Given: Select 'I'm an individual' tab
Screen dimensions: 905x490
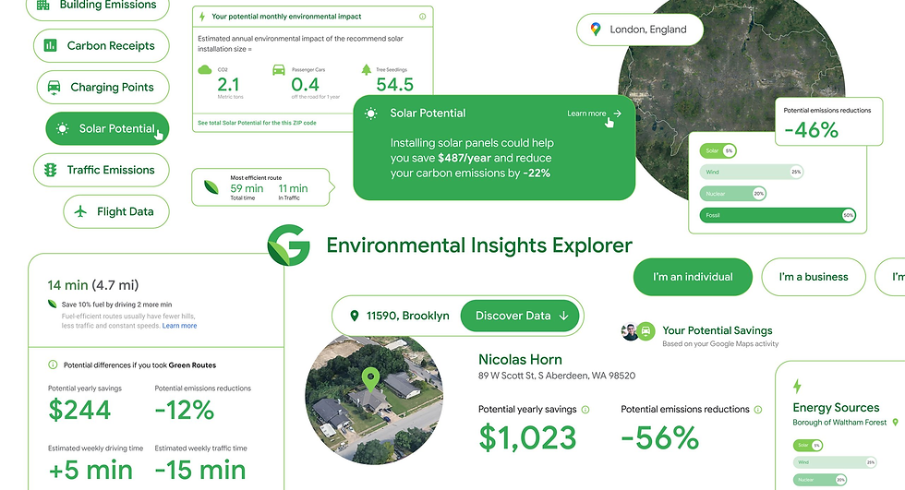Looking at the screenshot, I should coord(693,277).
